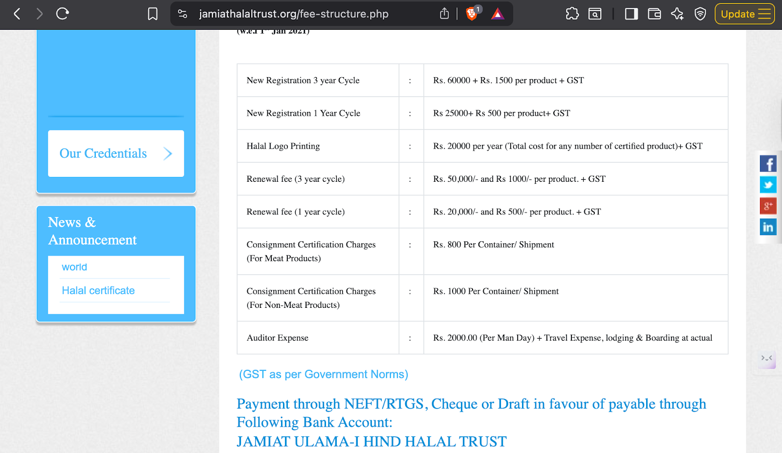Share page on Twitter

click(768, 185)
